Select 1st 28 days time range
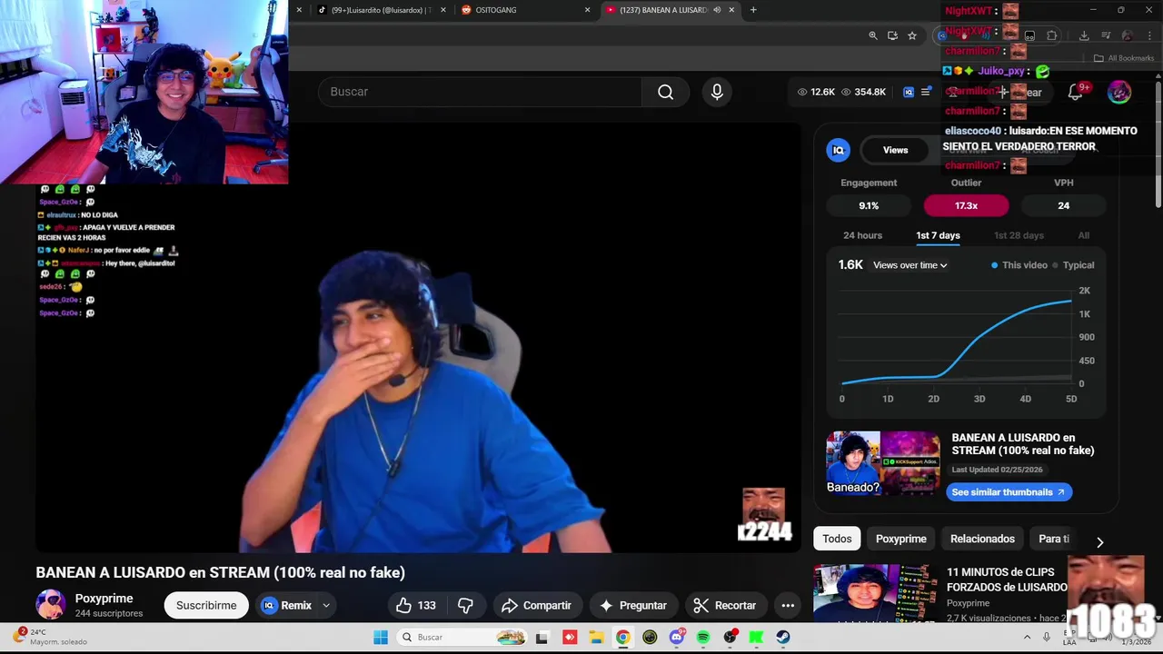Image resolution: width=1163 pixels, height=654 pixels. click(x=1019, y=235)
